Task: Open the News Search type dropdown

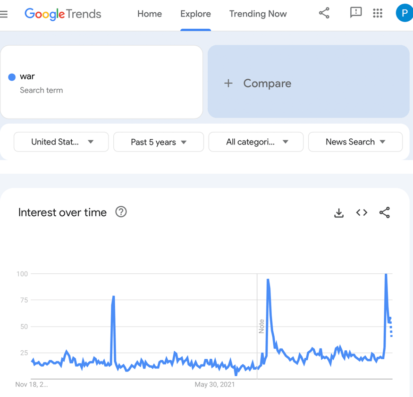Action: click(355, 142)
